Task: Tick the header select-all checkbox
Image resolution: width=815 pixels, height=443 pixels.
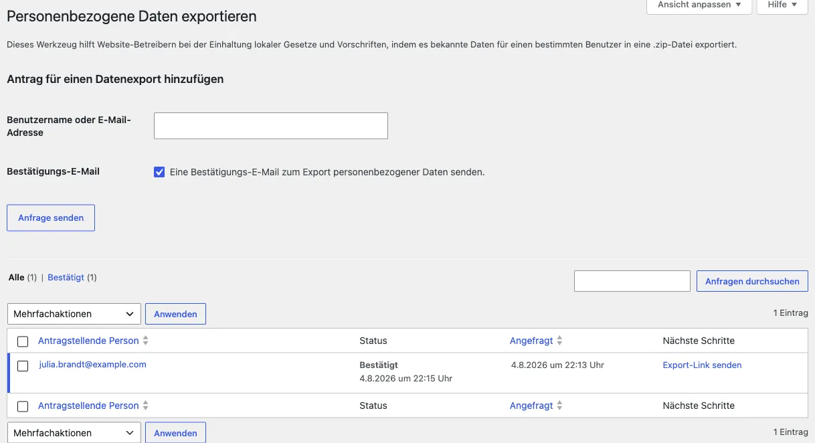Action: [23, 341]
